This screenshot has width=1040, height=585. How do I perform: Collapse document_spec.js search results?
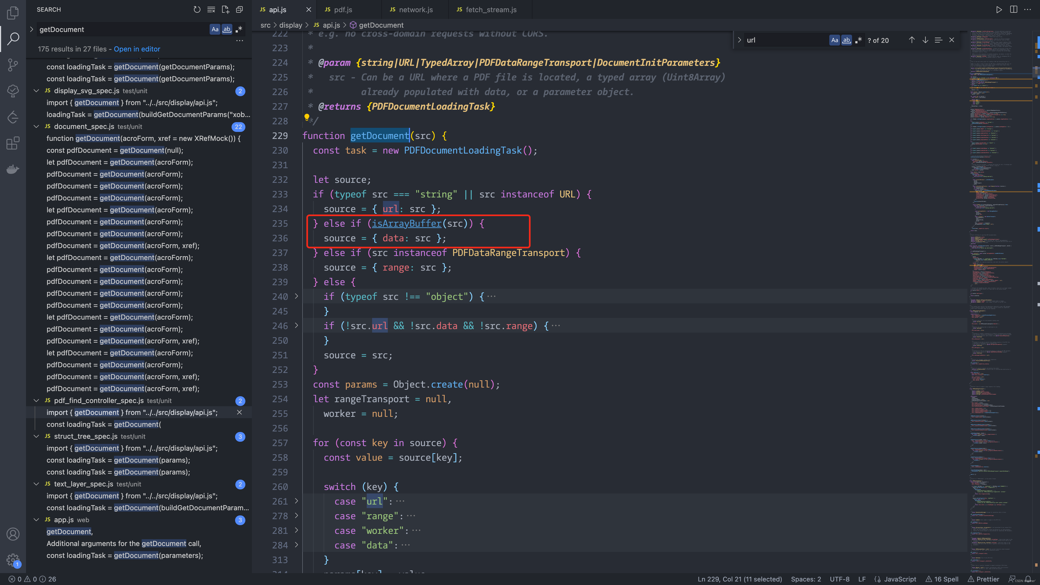tap(36, 126)
